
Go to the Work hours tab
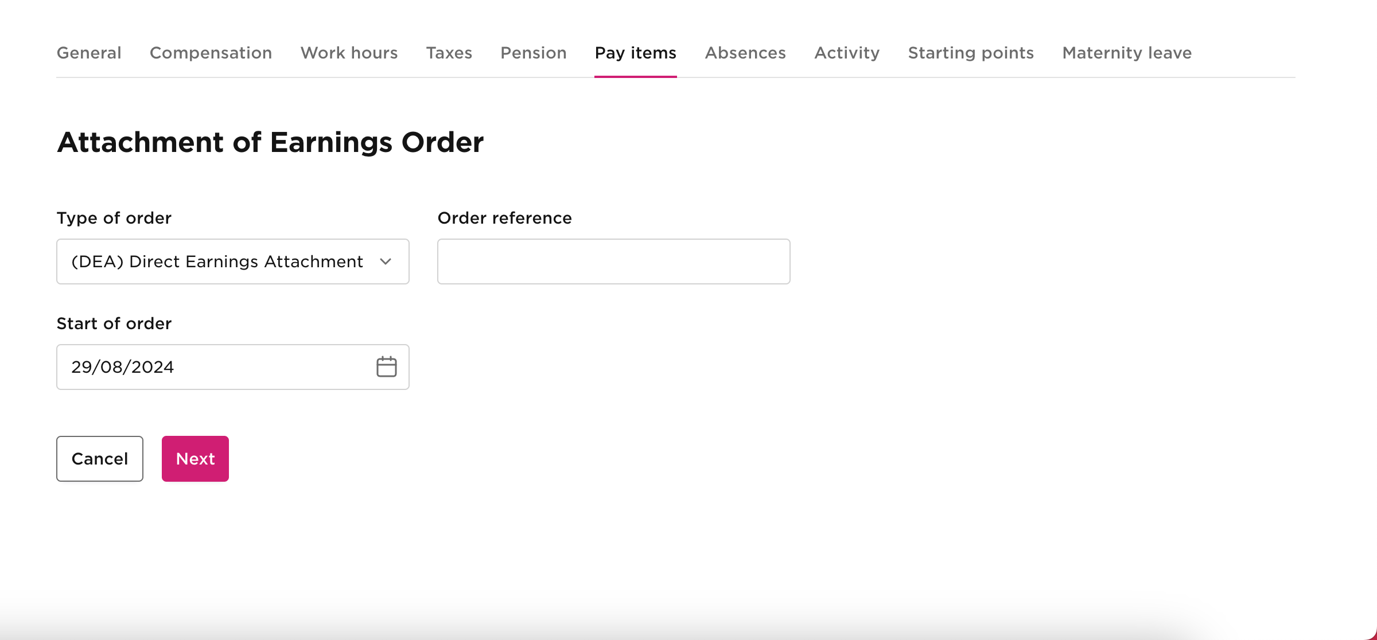point(349,53)
